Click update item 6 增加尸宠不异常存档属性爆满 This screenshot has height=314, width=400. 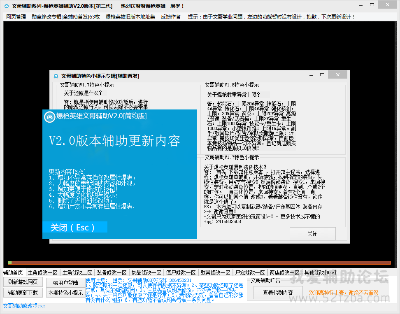click(x=92, y=206)
